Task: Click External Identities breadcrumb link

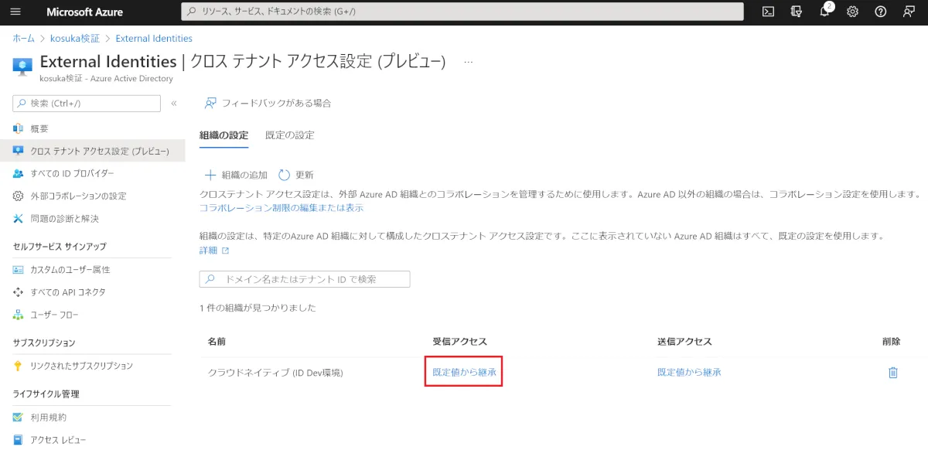Action: tap(154, 38)
